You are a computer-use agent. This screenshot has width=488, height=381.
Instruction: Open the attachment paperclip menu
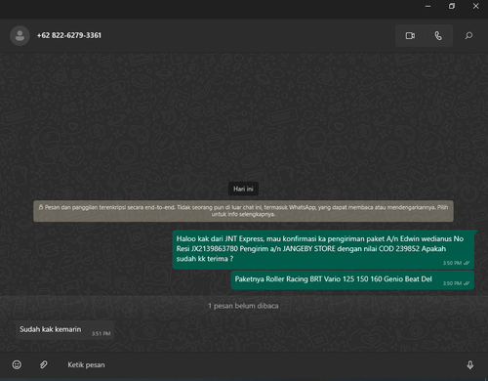pyautogui.click(x=44, y=364)
